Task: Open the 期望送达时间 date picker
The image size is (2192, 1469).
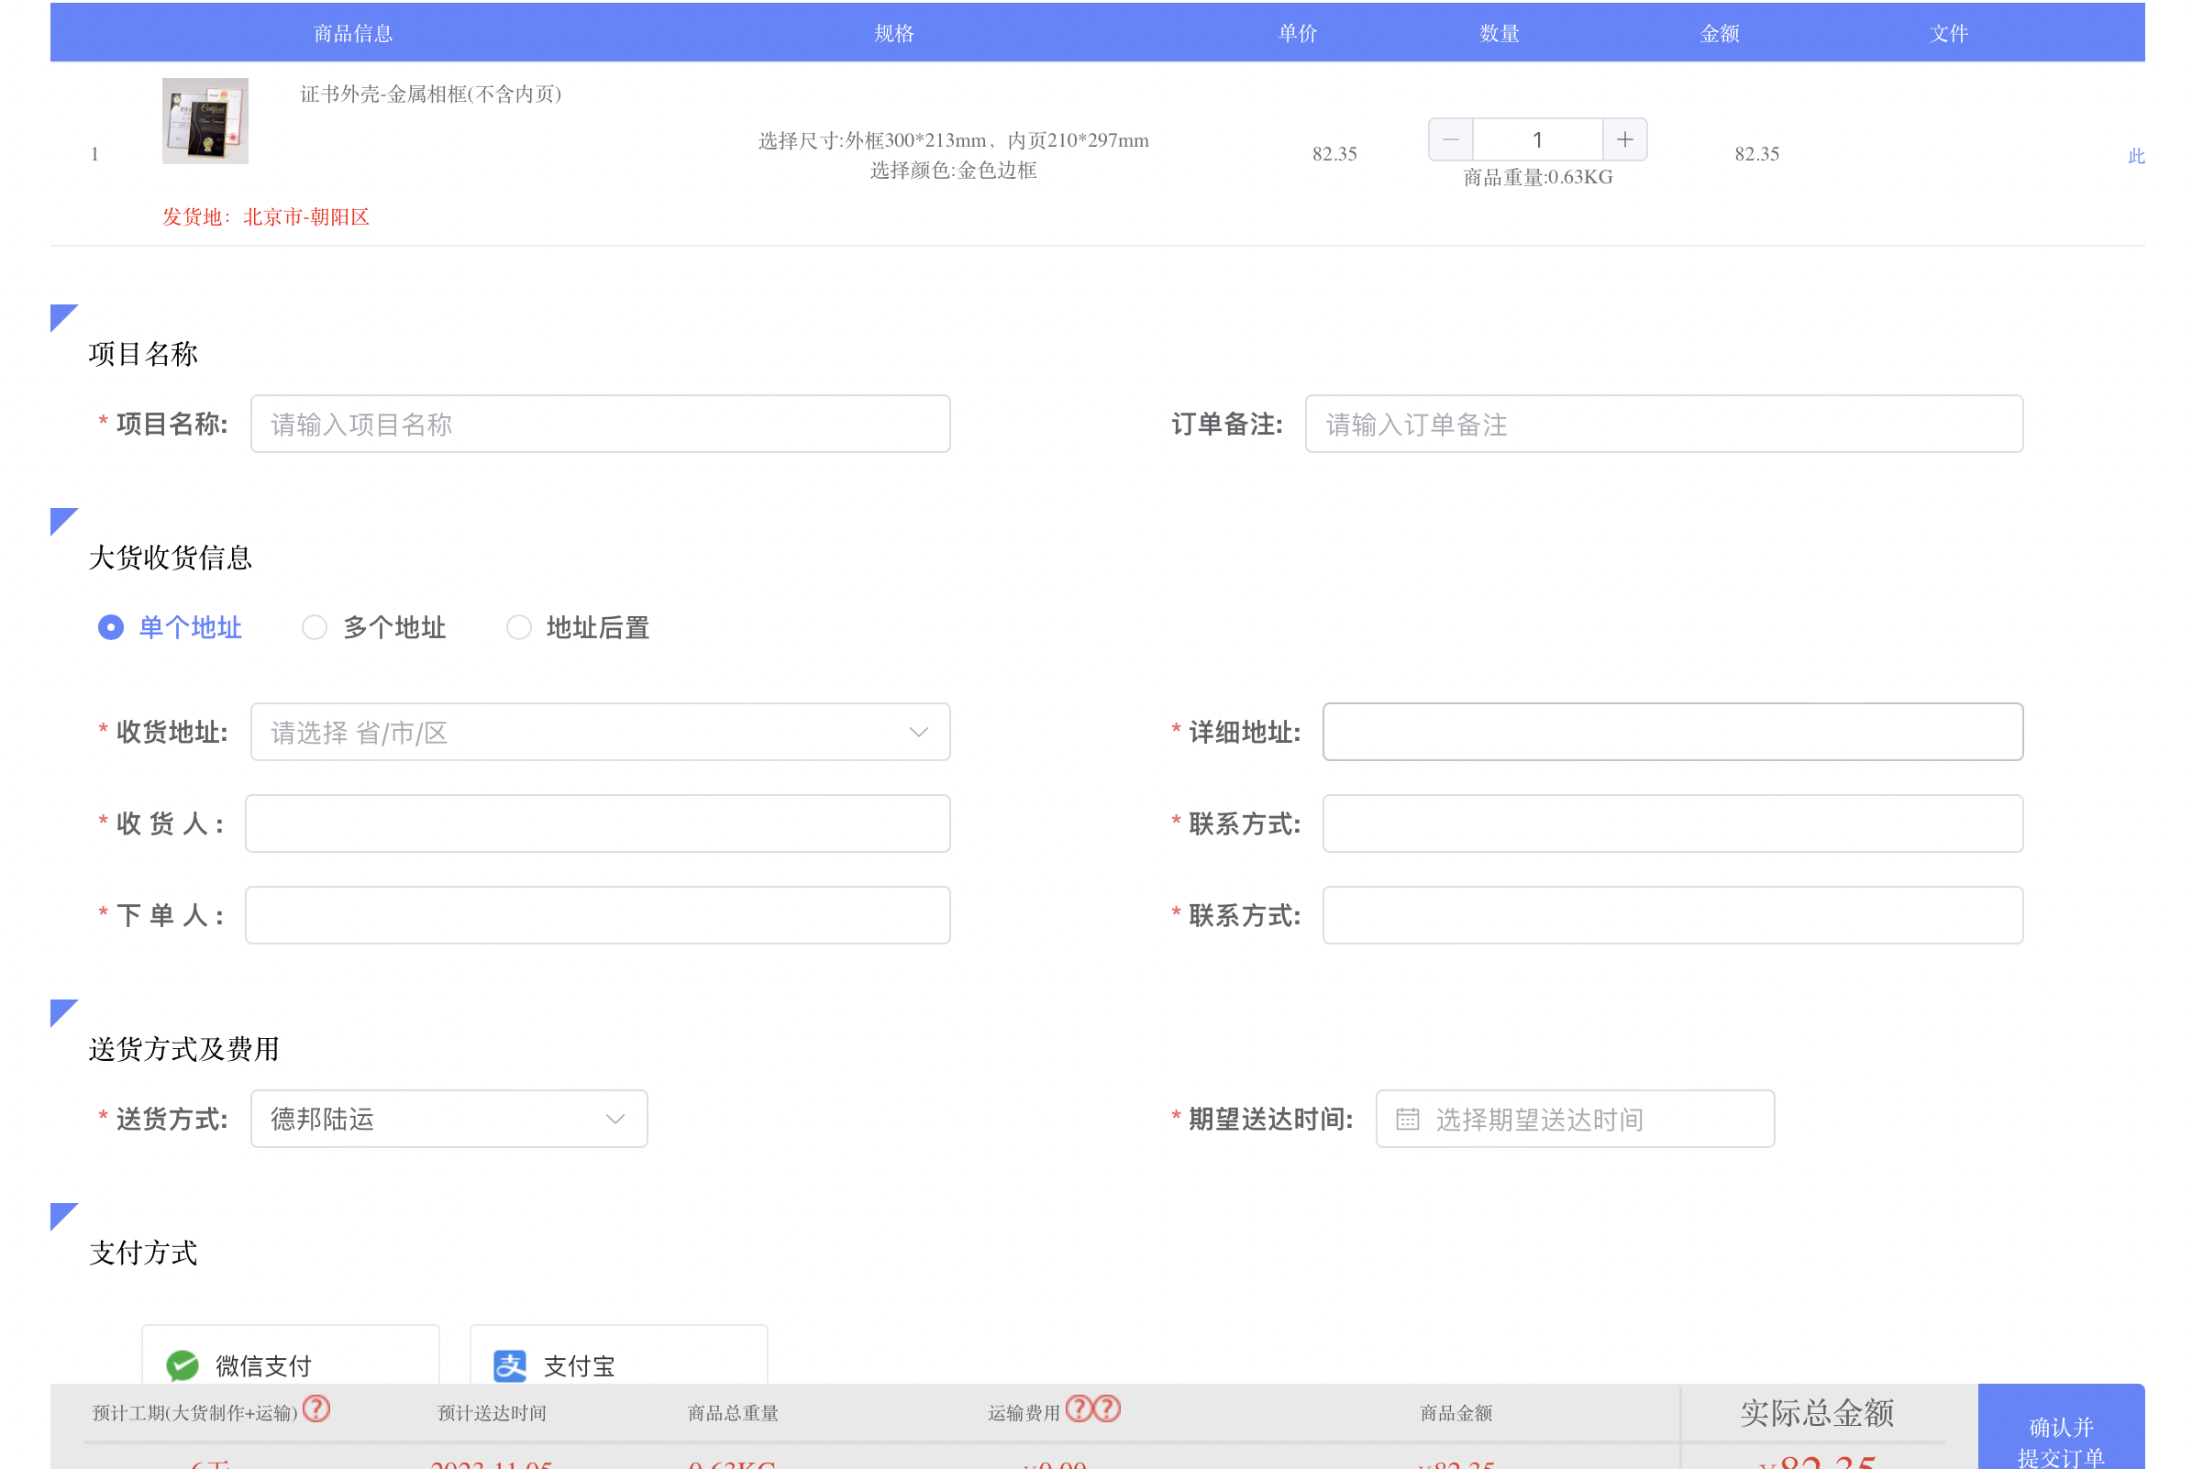Action: pos(1576,1119)
